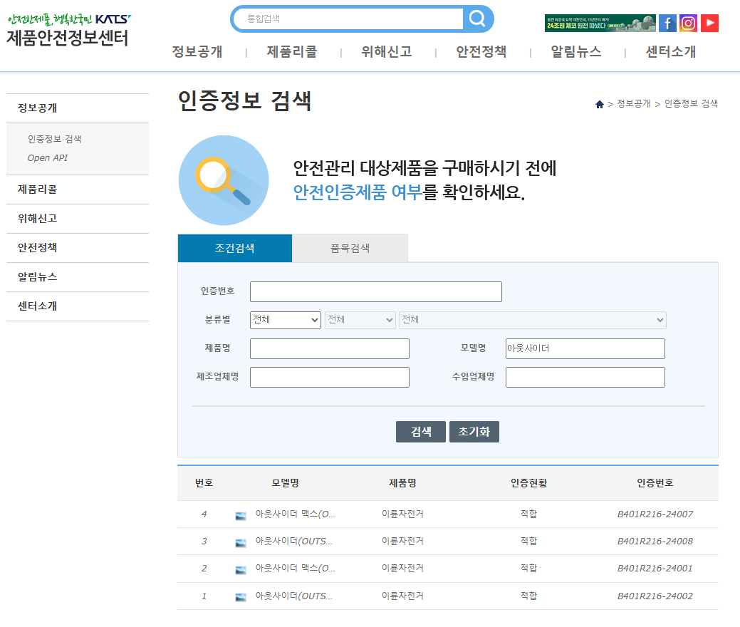Open image icon for row B401R216-24008
This screenshot has height=627, width=740.
tap(241, 543)
